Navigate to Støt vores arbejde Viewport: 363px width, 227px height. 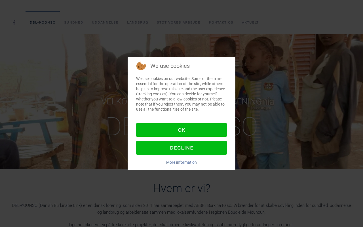pos(179,22)
